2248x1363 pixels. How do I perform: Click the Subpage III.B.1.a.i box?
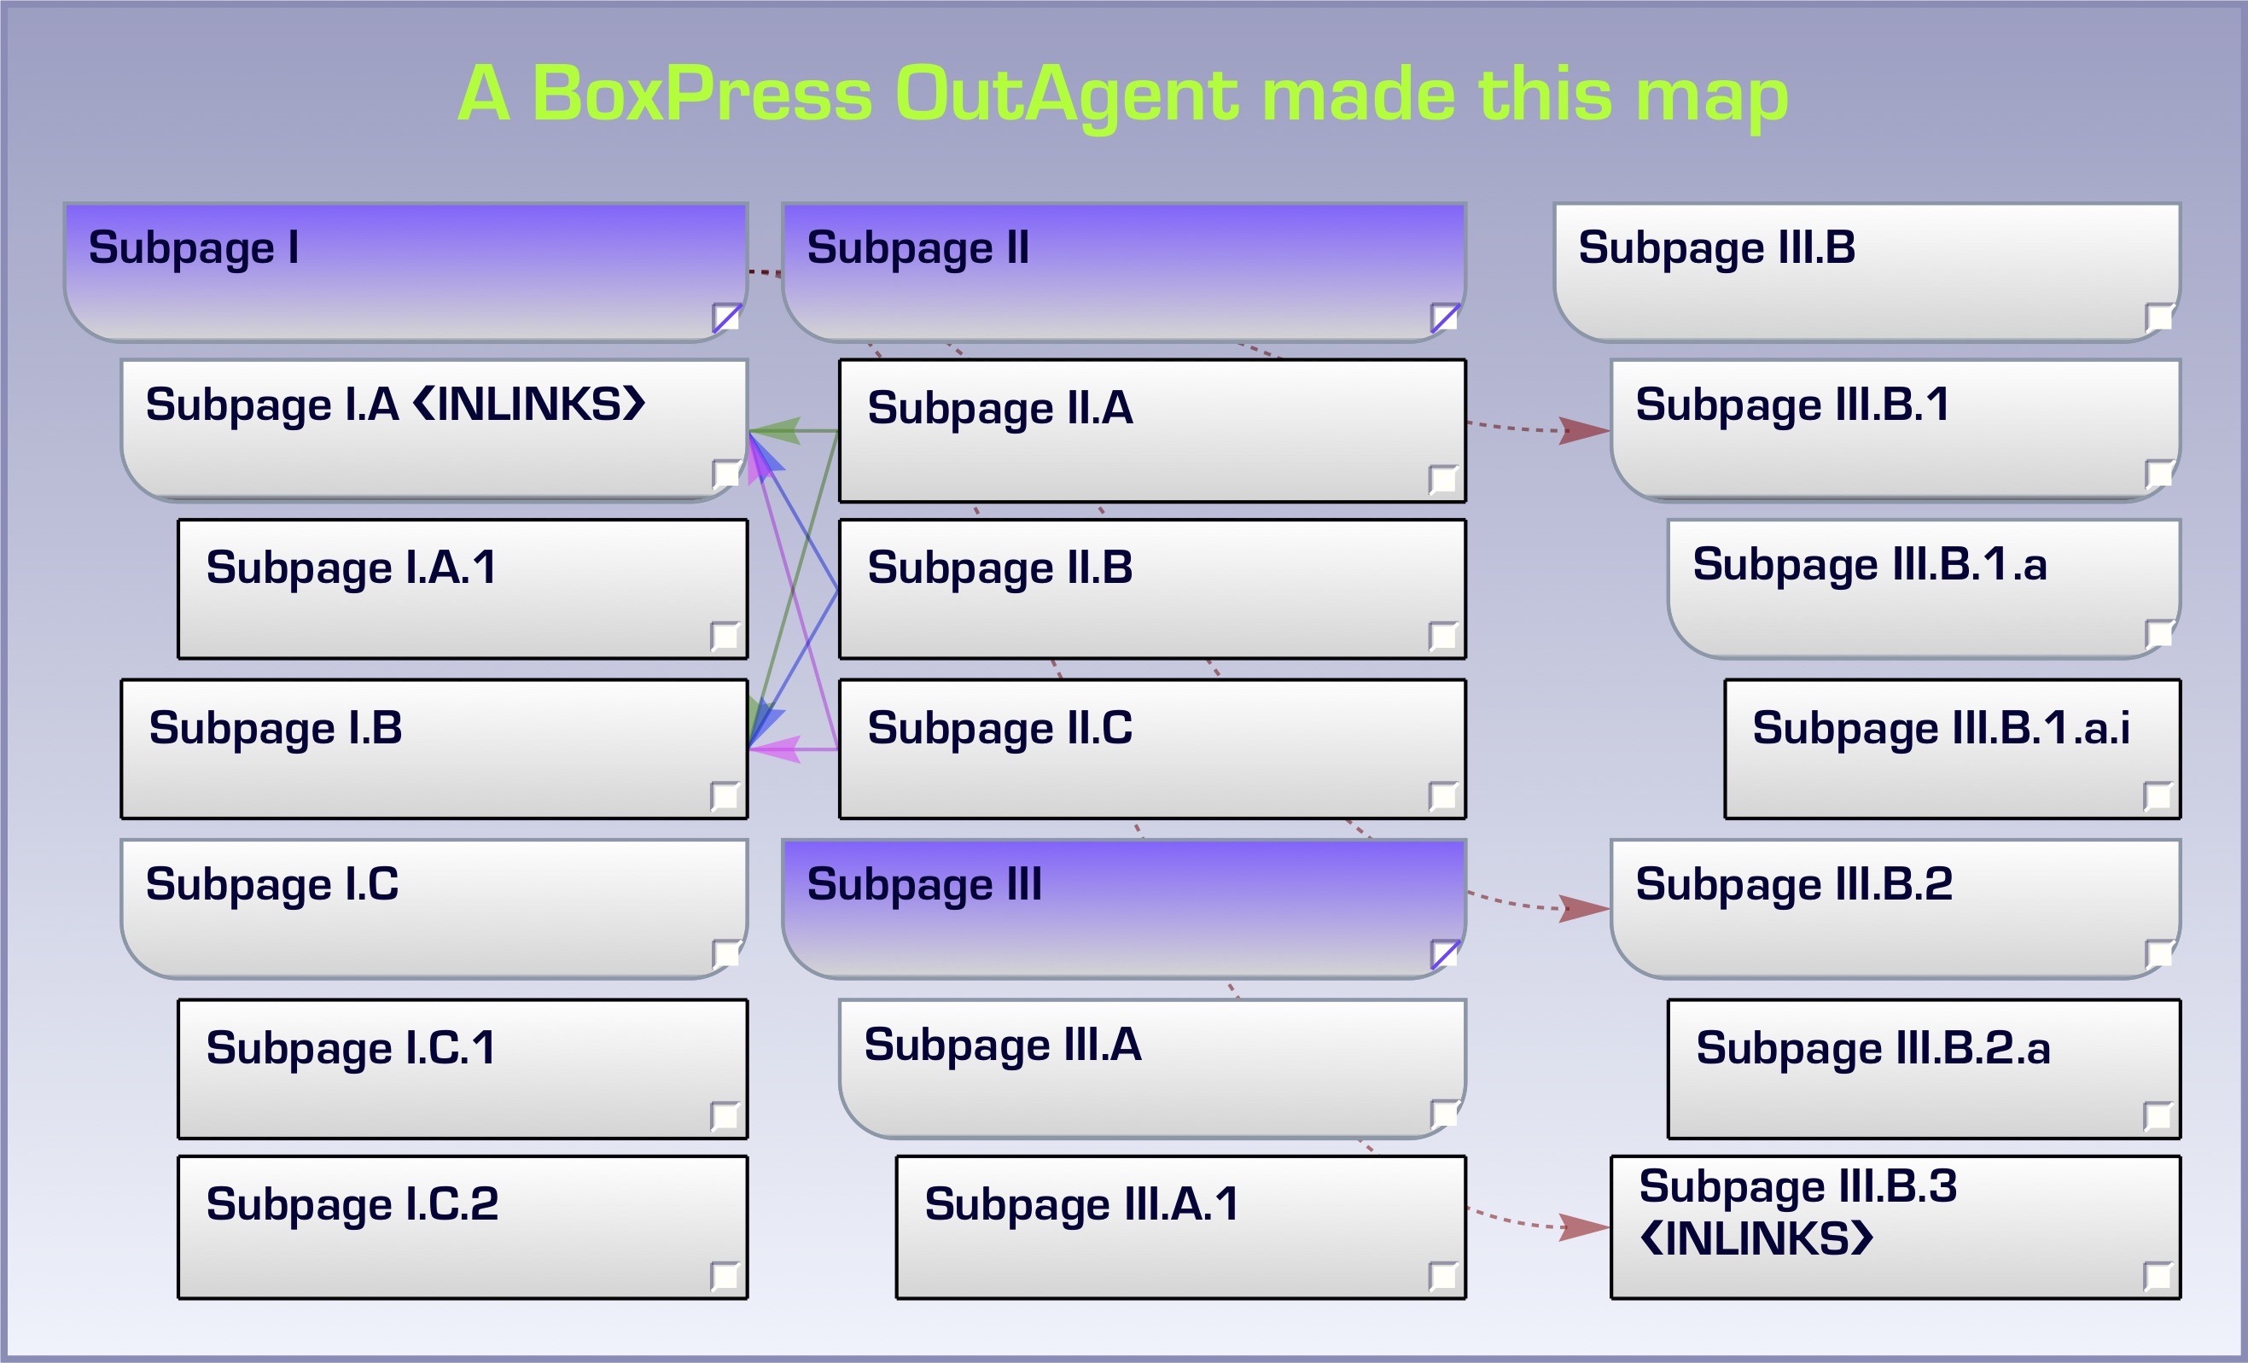click(x=1952, y=750)
